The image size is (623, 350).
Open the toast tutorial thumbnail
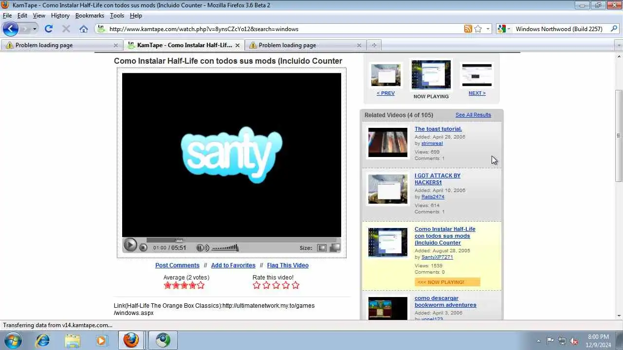(x=388, y=142)
